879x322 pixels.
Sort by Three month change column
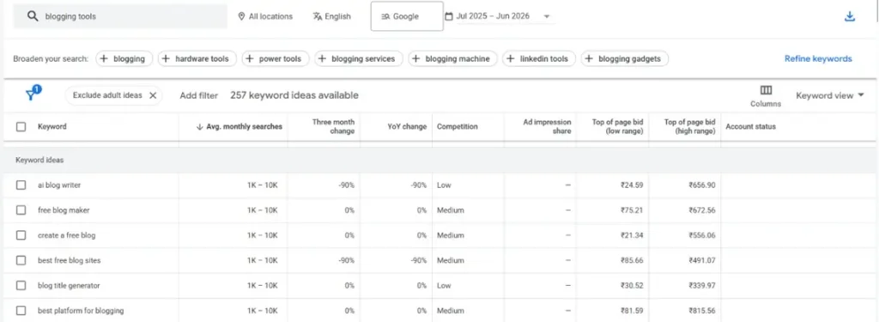(x=333, y=127)
